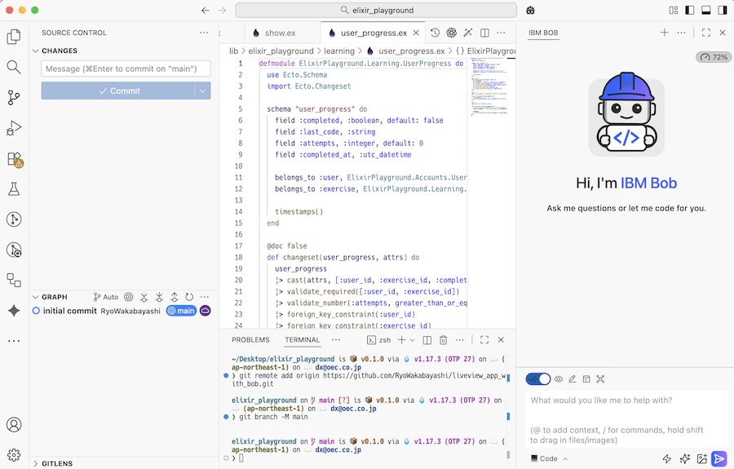Toggle the secondary side bar layout button
734x469 pixels.
tap(723, 11)
